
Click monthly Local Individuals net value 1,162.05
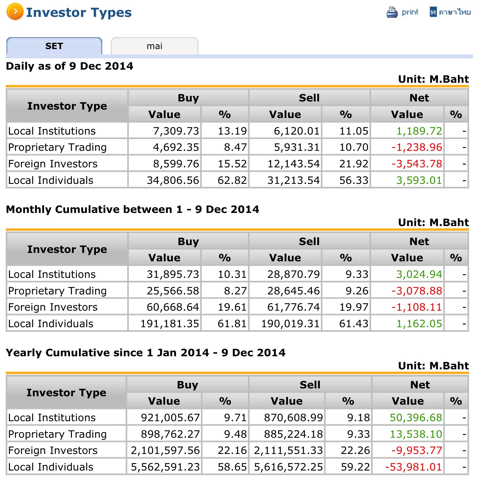point(419,323)
